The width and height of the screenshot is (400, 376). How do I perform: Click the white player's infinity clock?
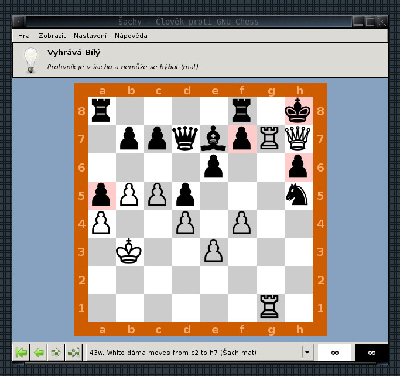(335, 353)
